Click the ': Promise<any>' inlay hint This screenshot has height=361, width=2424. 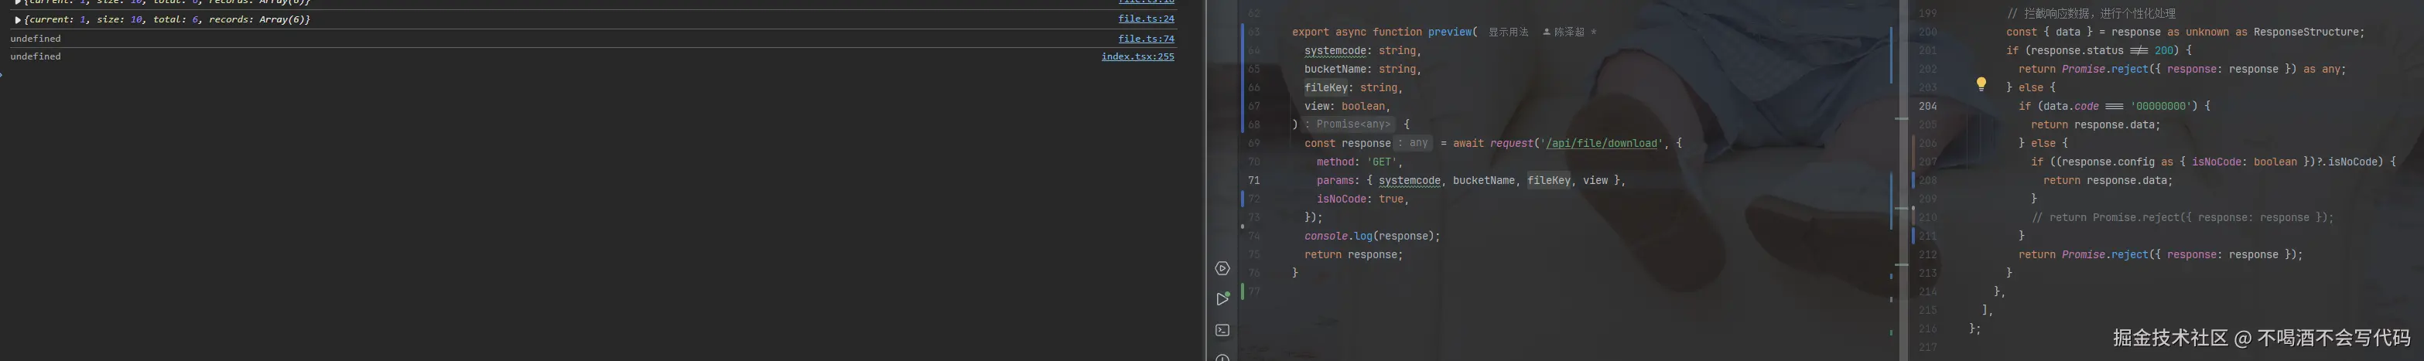1349,124
